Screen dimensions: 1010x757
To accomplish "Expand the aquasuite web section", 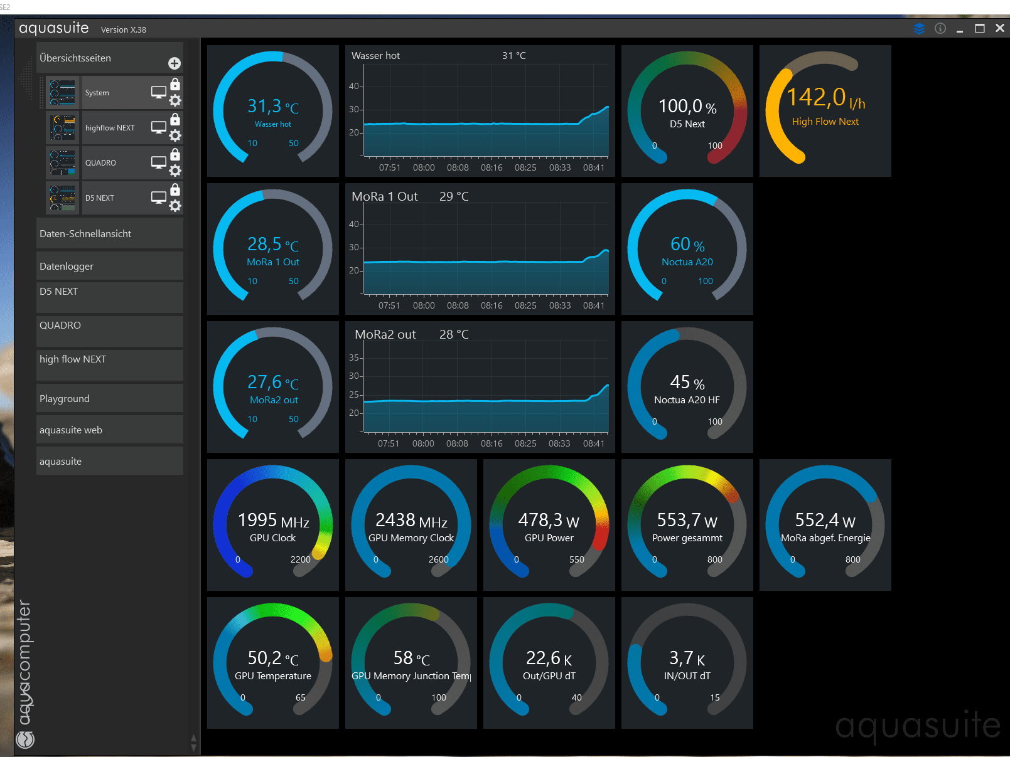I will tap(110, 430).
